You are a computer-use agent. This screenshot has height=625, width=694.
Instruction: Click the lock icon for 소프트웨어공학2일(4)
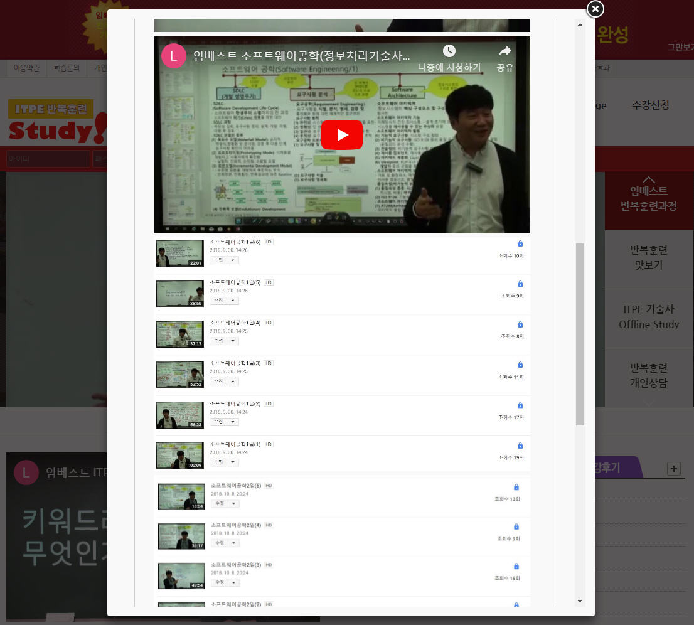coord(516,526)
